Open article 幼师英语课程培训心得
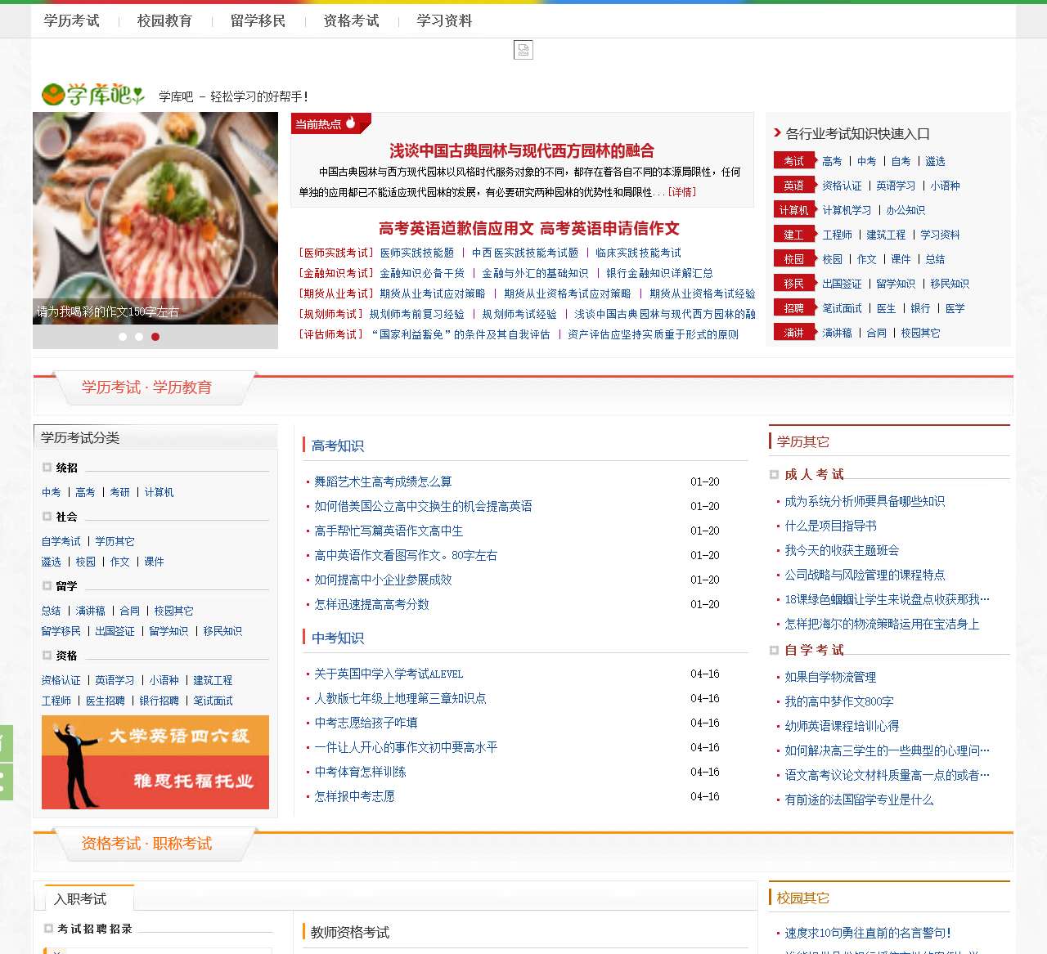This screenshot has width=1047, height=954. point(842,726)
